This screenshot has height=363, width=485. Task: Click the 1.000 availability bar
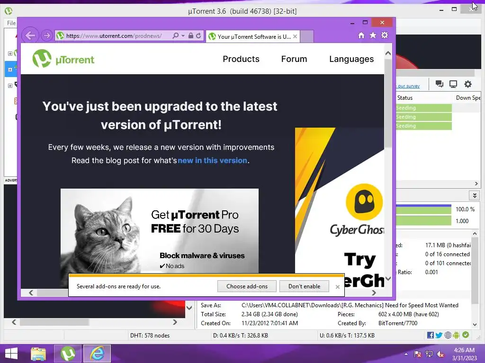(x=424, y=221)
